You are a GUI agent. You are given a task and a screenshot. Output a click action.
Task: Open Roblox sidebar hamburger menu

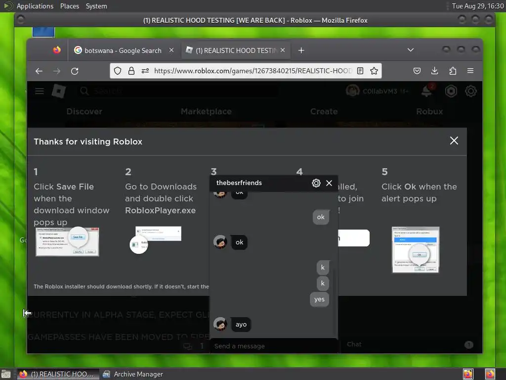tap(40, 91)
